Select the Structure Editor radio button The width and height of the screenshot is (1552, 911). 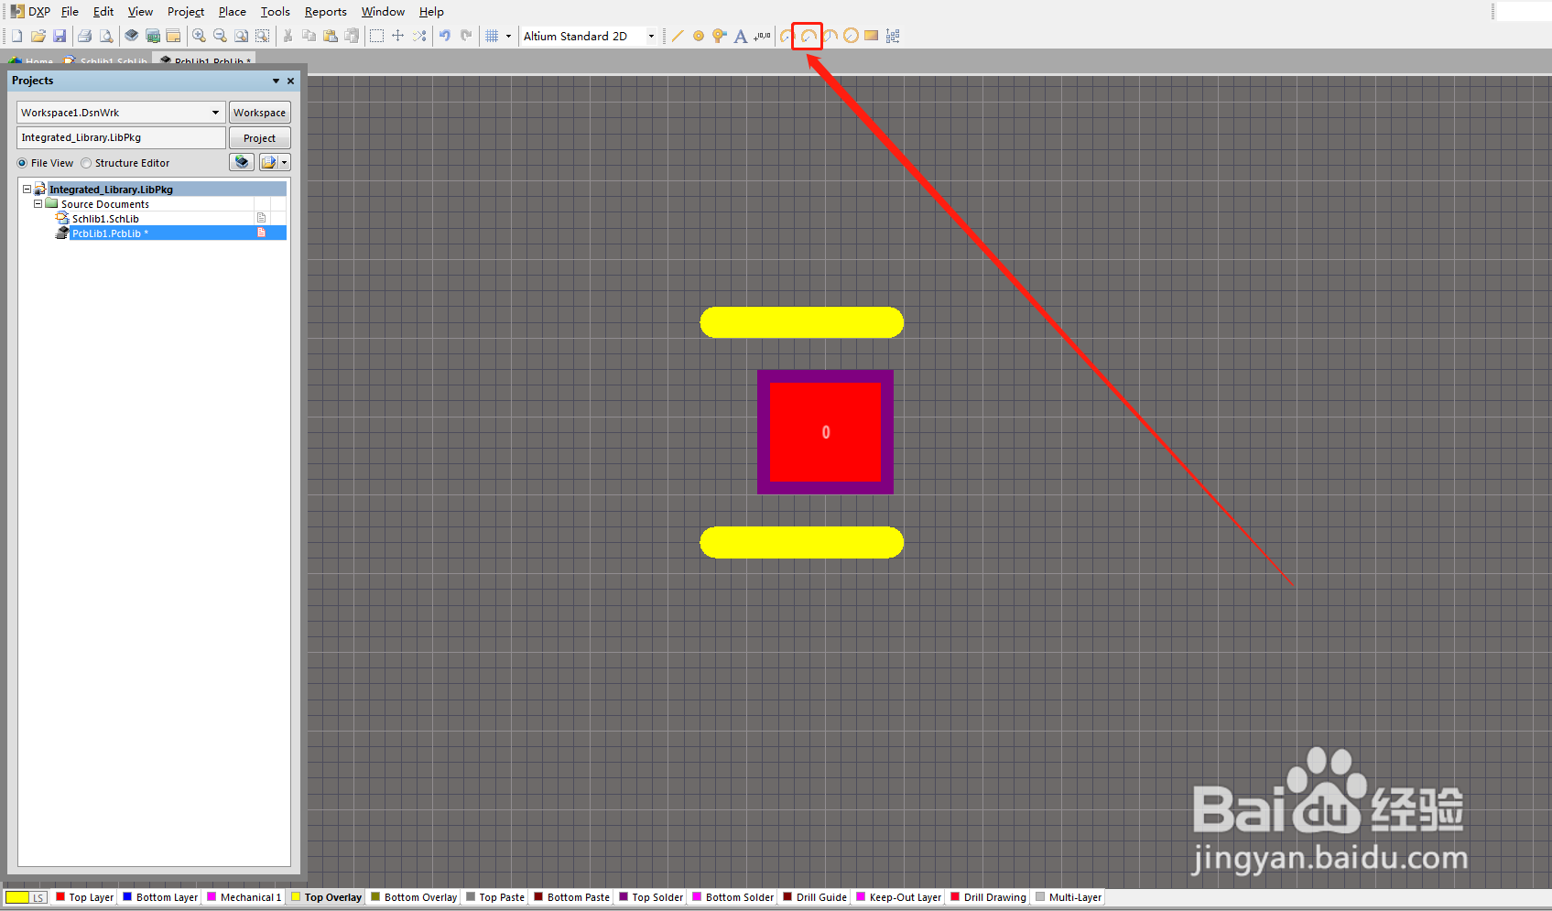[x=86, y=163]
